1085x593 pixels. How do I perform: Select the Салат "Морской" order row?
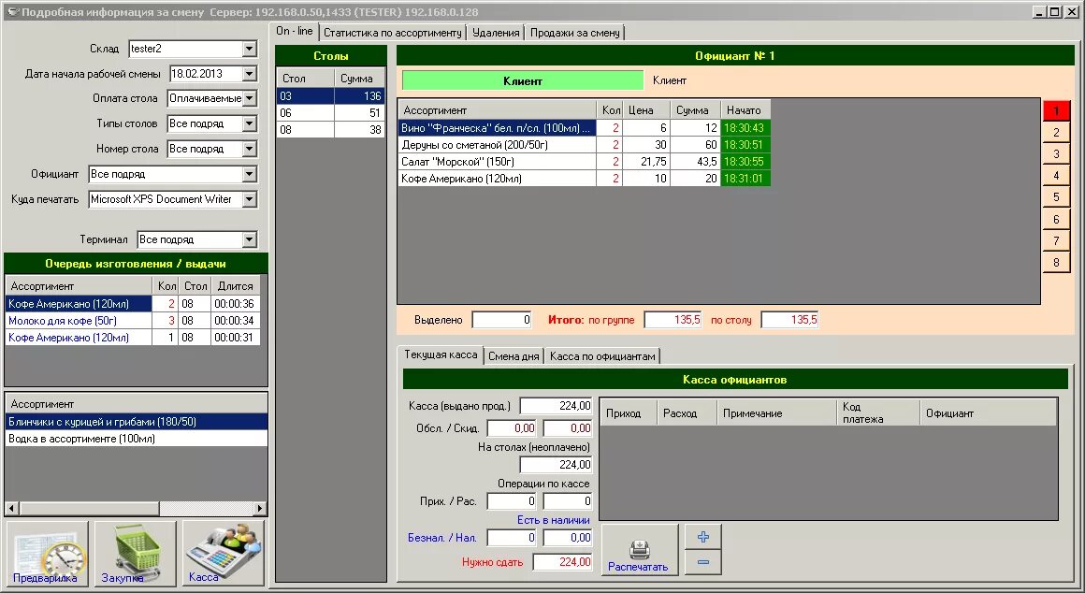[584, 161]
